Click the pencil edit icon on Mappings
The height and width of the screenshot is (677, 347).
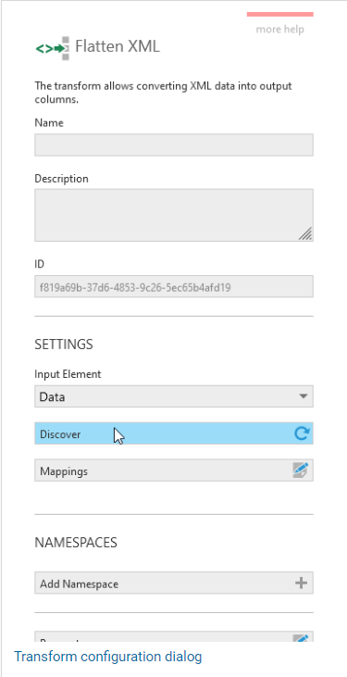point(301,470)
